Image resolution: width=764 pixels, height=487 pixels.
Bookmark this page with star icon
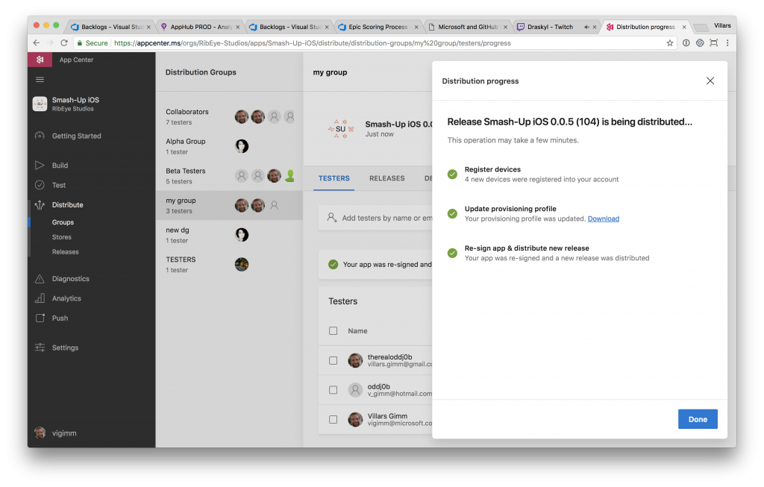(669, 43)
